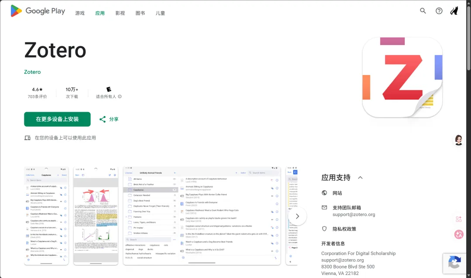Click the globe icon next to 网站
Screen dimensions: 471x278
pos(324,193)
